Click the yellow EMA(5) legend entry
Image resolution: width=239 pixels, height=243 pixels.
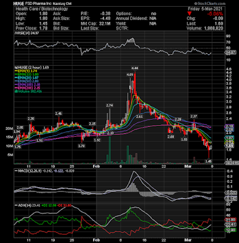coord(26,71)
